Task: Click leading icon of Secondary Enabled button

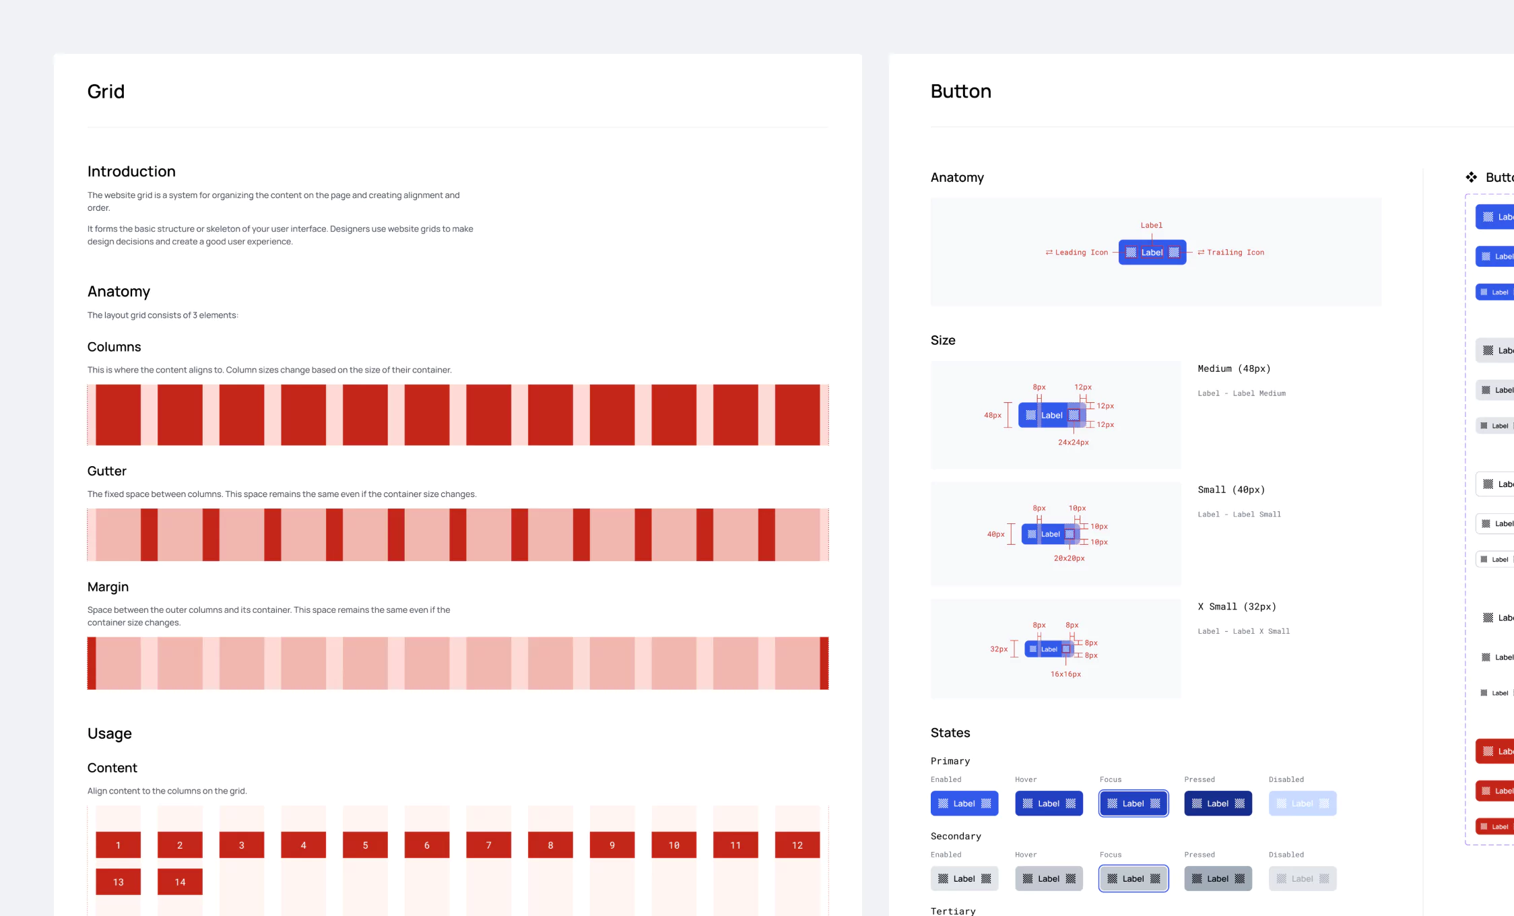Action: coord(943,879)
